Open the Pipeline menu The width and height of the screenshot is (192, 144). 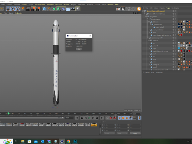[x=66, y=4]
